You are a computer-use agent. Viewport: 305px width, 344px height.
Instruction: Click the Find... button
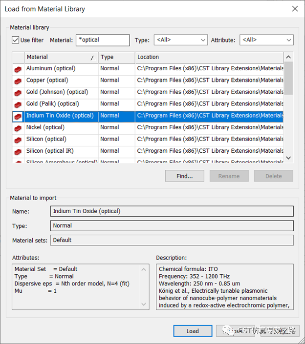point(185,176)
